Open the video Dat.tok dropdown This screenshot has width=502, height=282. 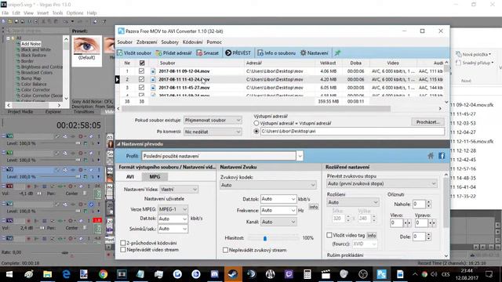[x=173, y=219]
